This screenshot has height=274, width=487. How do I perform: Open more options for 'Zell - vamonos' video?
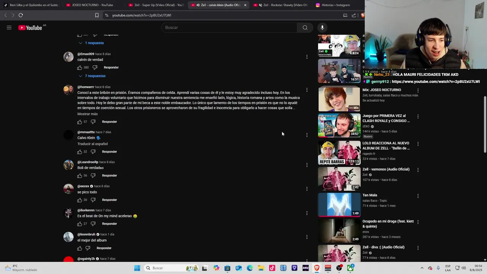(x=418, y=170)
